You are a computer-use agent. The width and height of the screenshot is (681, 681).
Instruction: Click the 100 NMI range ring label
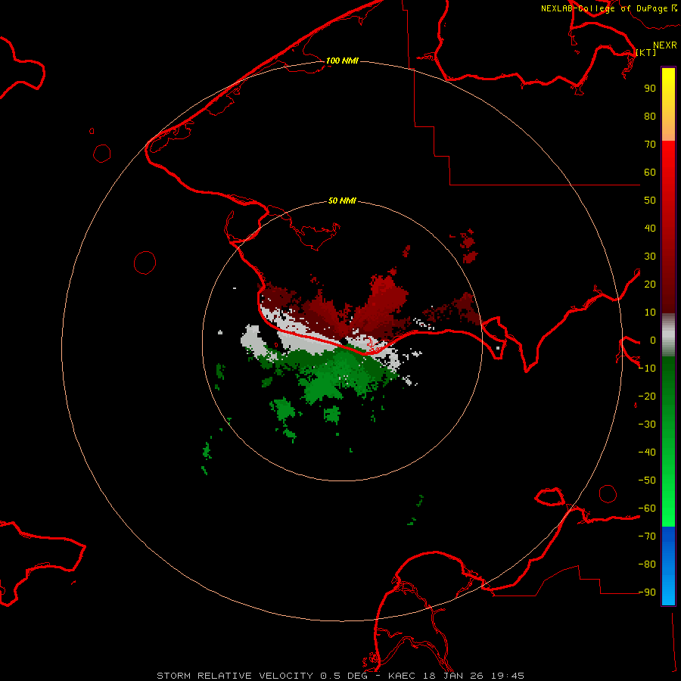click(x=342, y=61)
